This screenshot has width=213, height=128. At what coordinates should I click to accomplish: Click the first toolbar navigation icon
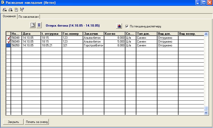pyautogui.click(x=5, y=10)
